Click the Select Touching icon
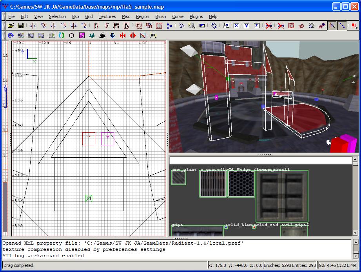 point(106,25)
